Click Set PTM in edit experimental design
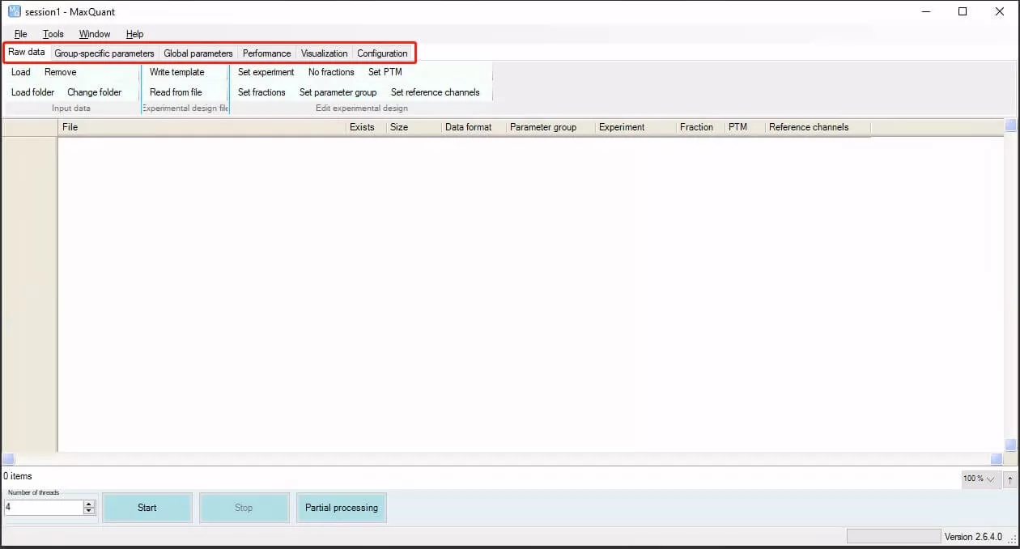 (x=384, y=72)
